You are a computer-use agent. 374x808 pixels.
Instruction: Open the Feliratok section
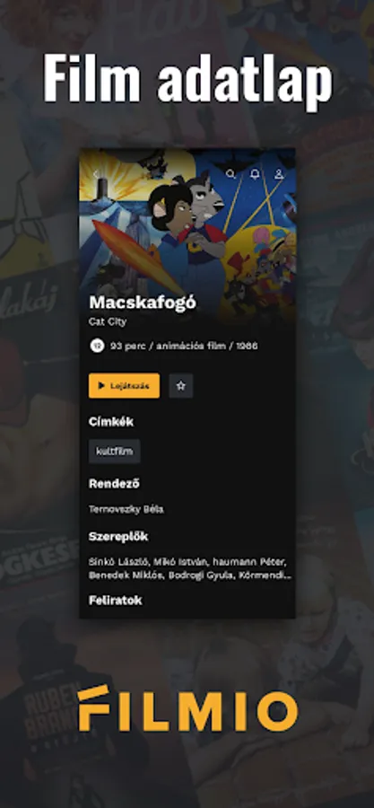pyautogui.click(x=115, y=600)
